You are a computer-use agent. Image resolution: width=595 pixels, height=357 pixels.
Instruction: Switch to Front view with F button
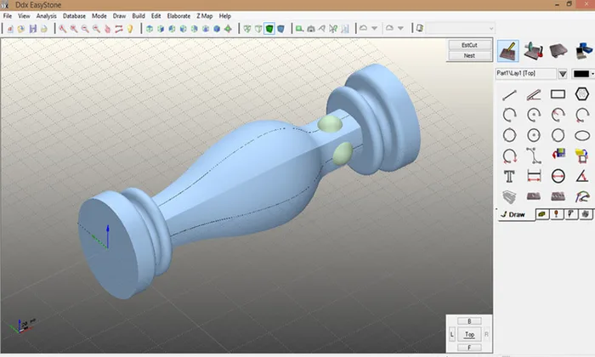tap(469, 347)
